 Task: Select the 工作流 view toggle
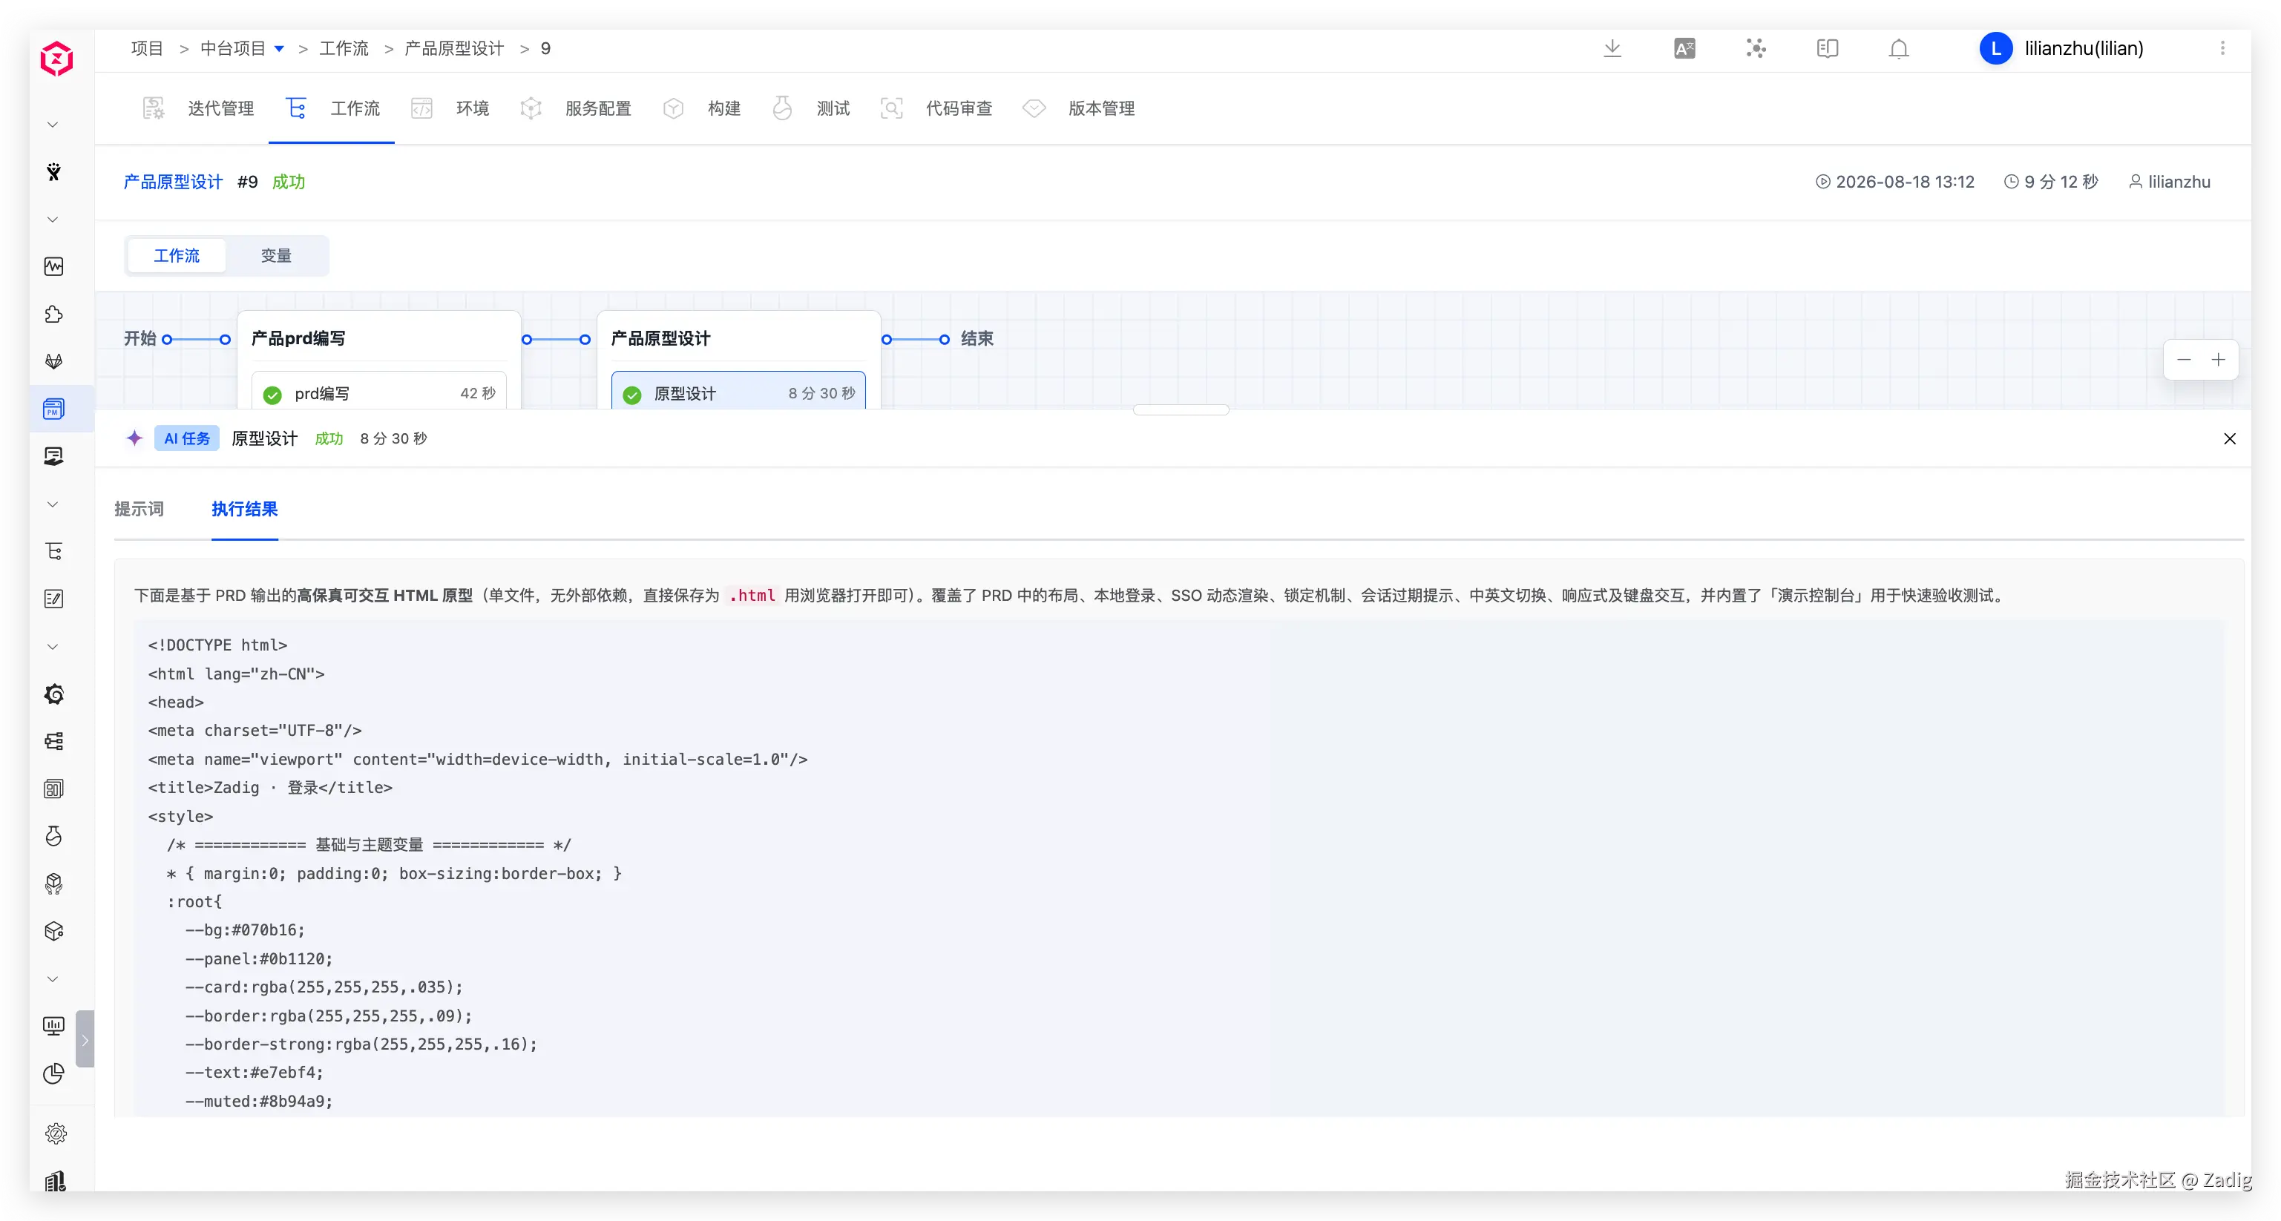point(177,256)
